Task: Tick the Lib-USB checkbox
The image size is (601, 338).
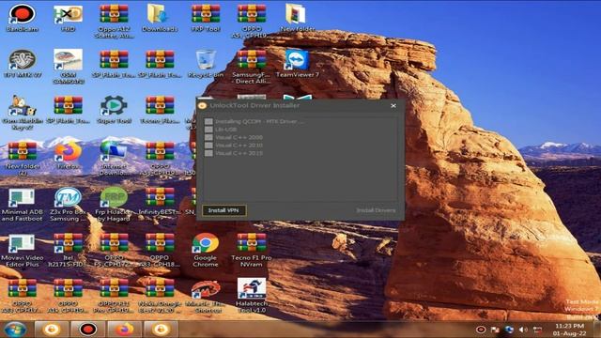Action: tap(208, 130)
